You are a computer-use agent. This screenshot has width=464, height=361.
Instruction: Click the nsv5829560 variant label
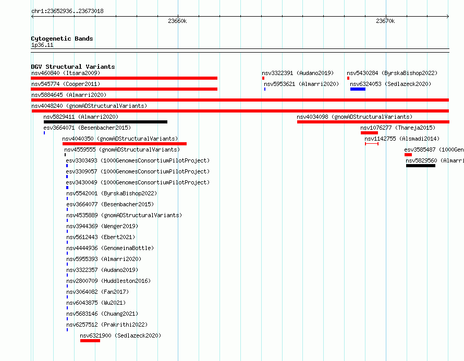[435, 160]
